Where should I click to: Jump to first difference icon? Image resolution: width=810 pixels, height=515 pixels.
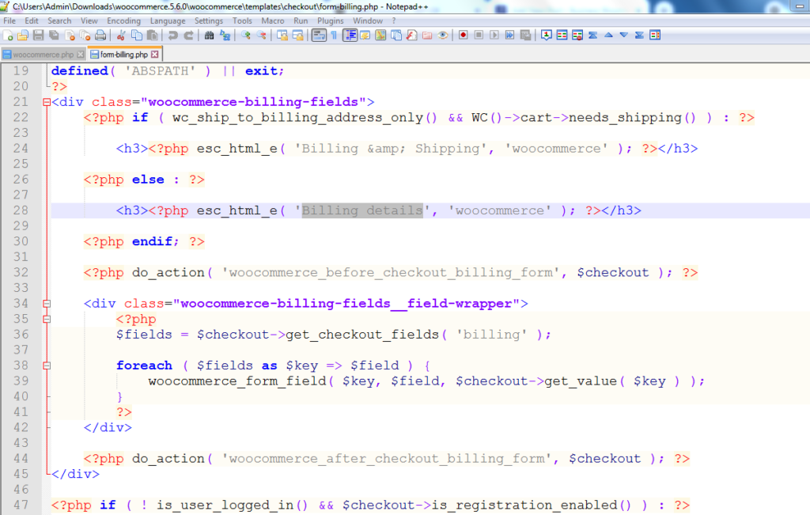tap(593, 35)
